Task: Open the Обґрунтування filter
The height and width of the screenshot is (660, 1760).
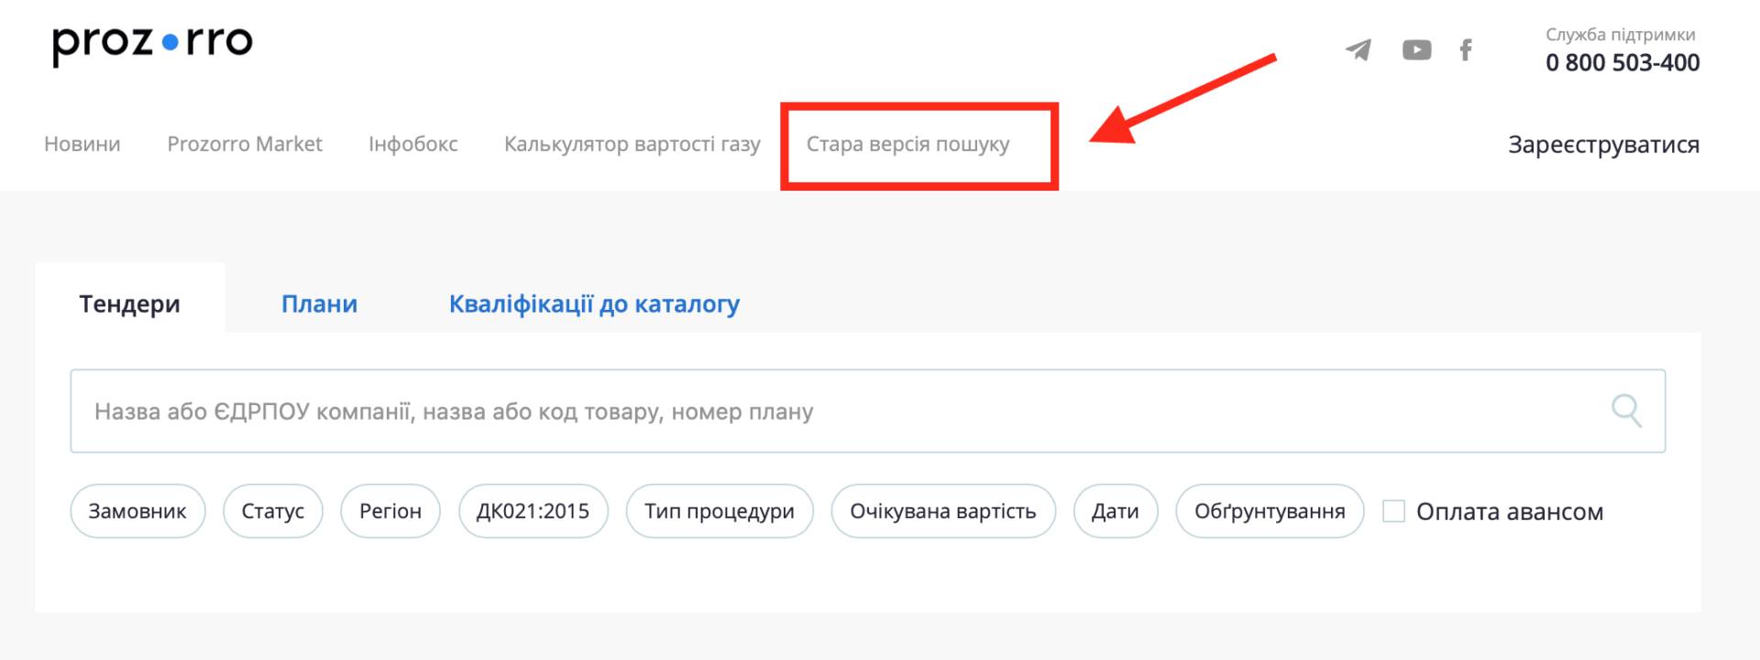Action: (x=1270, y=511)
